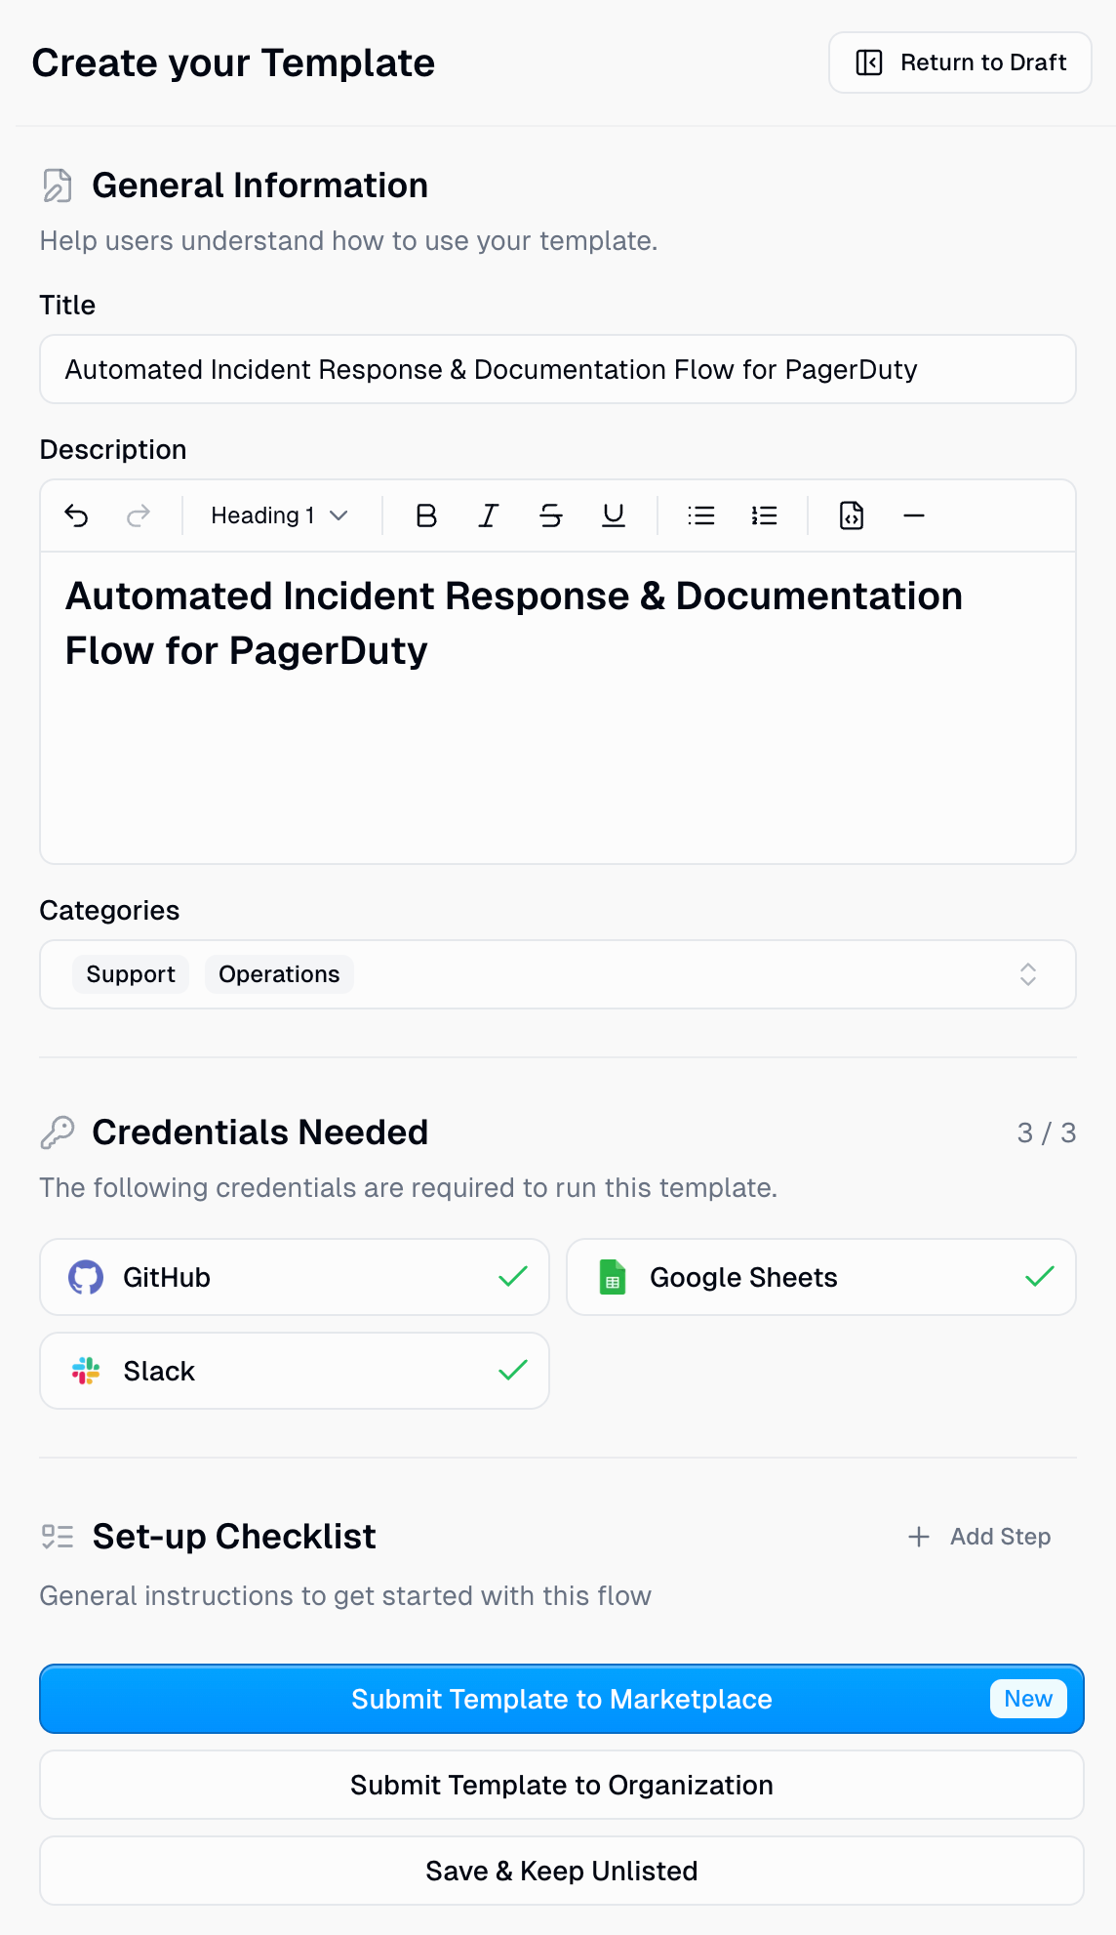1116x1935 pixels.
Task: Click the Set-up Checklist icon
Action: click(x=58, y=1537)
